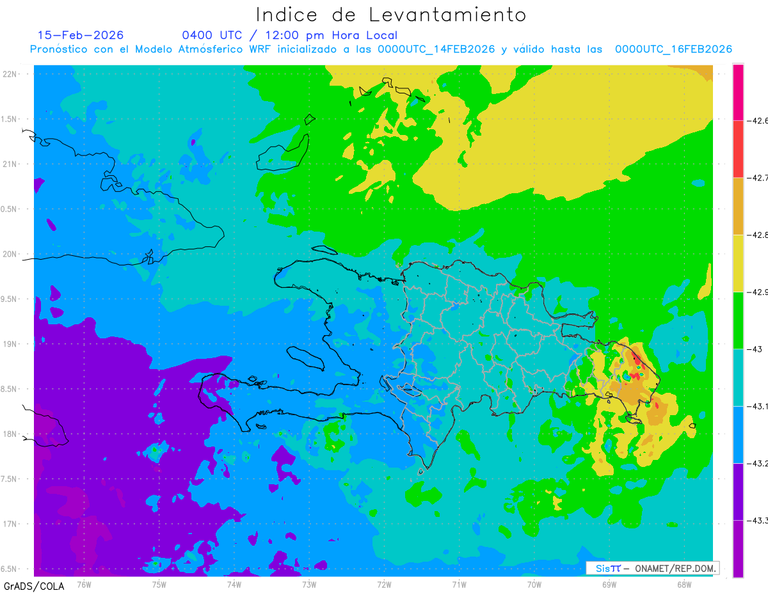This screenshot has width=768, height=593.
Task: Click the '69W' longitude label
Action: coord(609,584)
